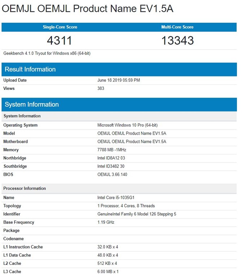The height and width of the screenshot is (280, 242).
Task: Click the Southbridge label
Action: click(x=15, y=166)
